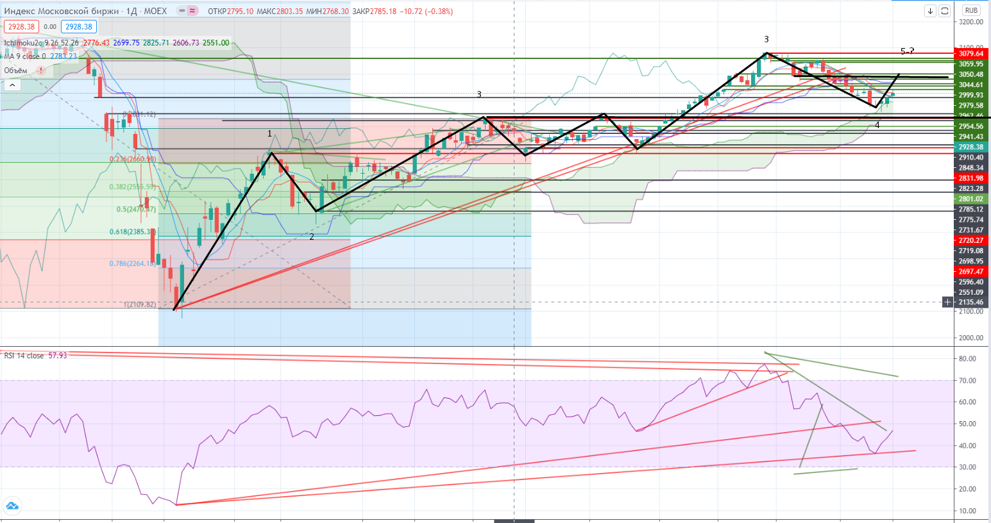
Task: Open the RUB currency selector
Action: tap(971, 10)
